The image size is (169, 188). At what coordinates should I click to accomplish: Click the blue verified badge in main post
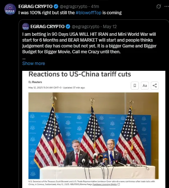(56, 7)
